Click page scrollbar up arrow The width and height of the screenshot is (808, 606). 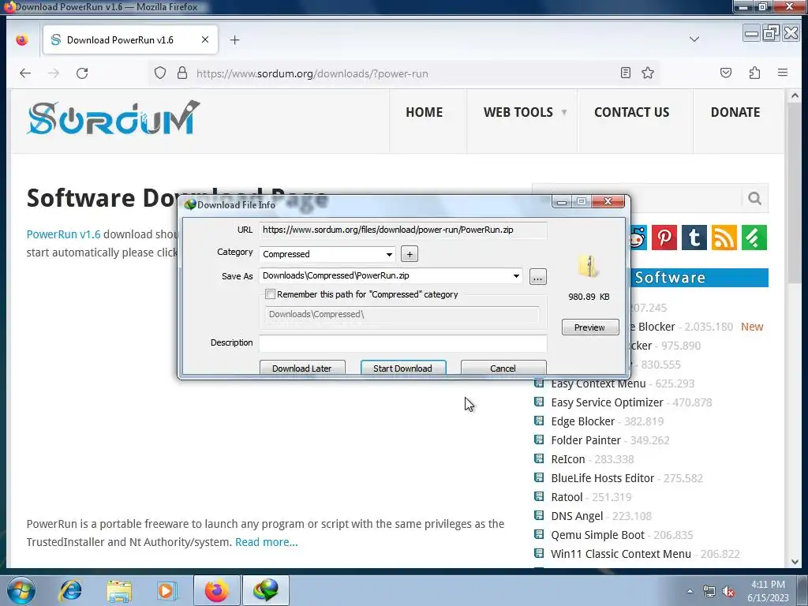(x=794, y=95)
